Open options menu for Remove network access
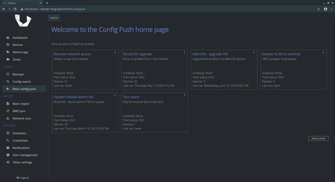 click(115, 52)
